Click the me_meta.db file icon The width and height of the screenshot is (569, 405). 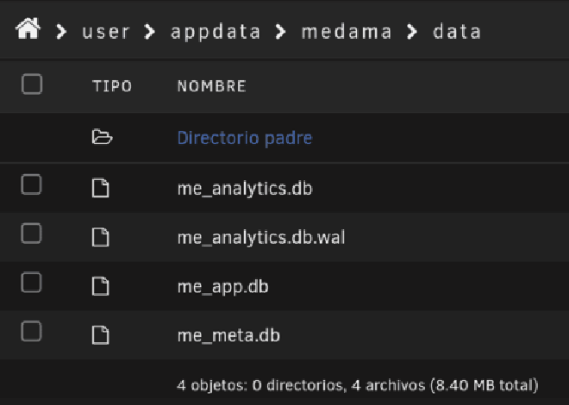tap(101, 335)
